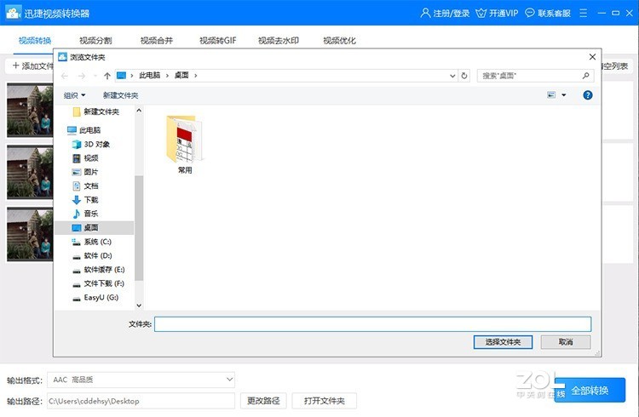The height and width of the screenshot is (417, 639).
Task: Switch to 视频分割 tab
Action: coord(95,40)
